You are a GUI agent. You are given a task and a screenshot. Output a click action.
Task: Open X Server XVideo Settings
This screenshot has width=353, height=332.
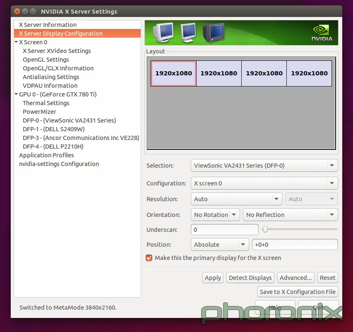[x=57, y=51]
